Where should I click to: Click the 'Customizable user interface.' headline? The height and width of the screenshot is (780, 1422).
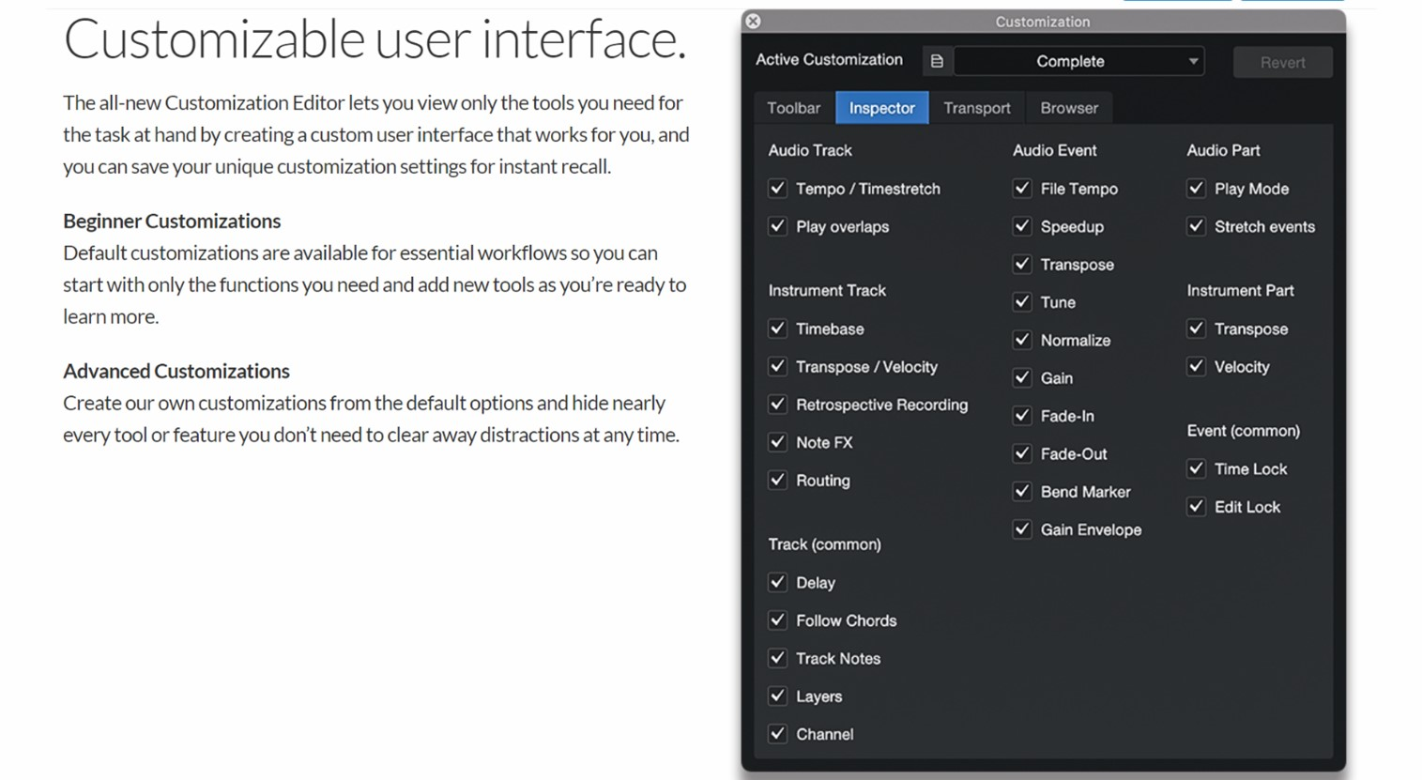point(375,39)
